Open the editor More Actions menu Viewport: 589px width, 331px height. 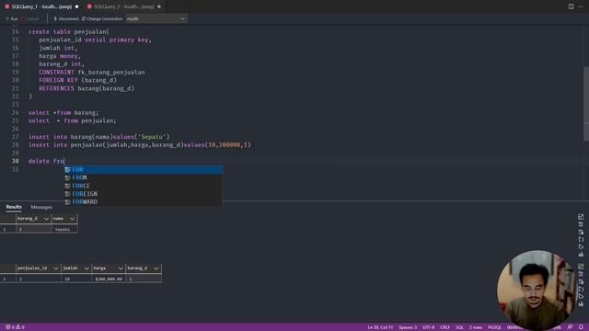point(581,6)
